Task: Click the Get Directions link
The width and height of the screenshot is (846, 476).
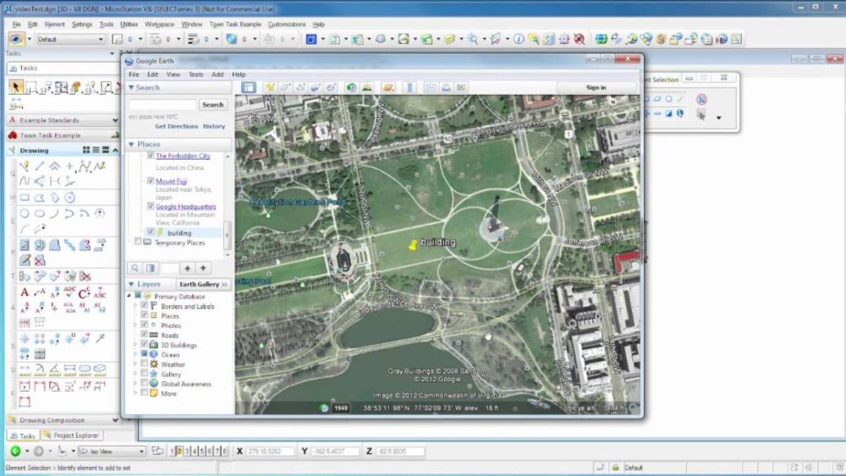Action: [176, 126]
